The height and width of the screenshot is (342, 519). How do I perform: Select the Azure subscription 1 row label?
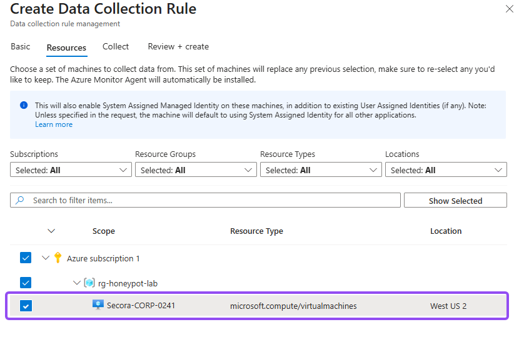[x=103, y=259]
